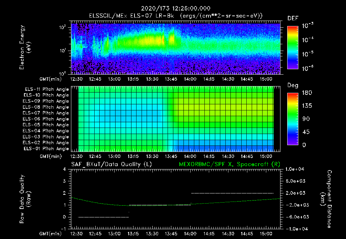Select the ELS-04 Pitch Angle row label
This screenshot has height=239, width=346.
tap(46, 131)
